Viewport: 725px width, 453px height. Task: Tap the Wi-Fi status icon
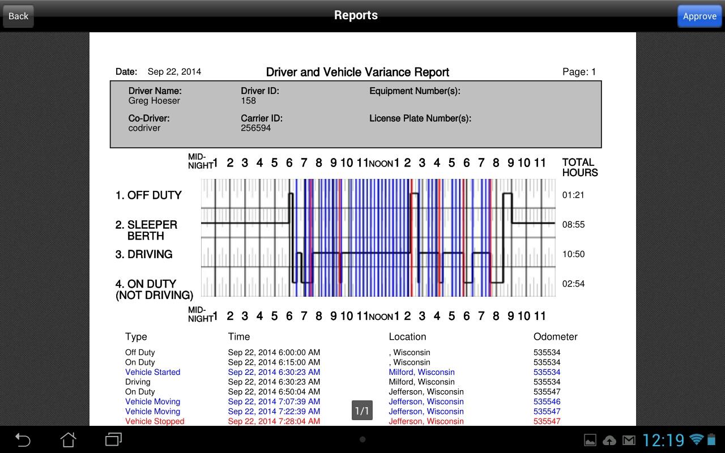tap(697, 440)
